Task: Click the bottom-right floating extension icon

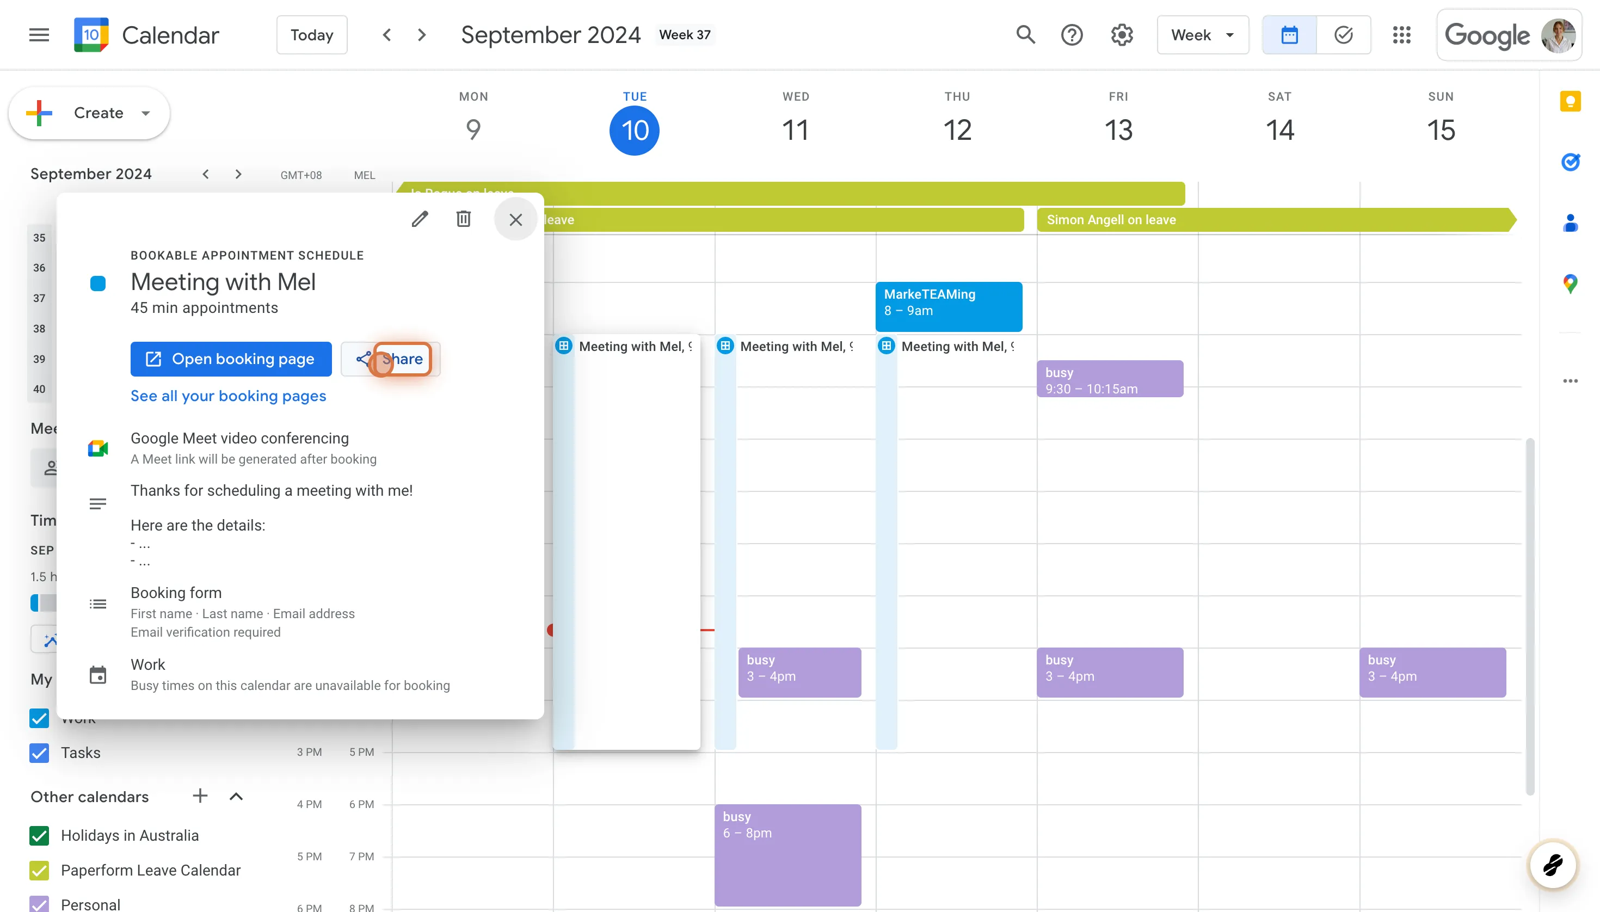Action: pos(1553,865)
